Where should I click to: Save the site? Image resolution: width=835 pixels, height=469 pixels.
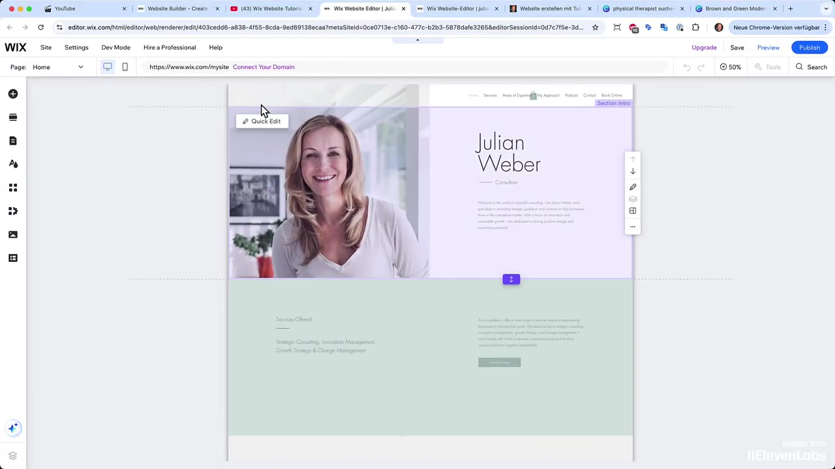[737, 48]
